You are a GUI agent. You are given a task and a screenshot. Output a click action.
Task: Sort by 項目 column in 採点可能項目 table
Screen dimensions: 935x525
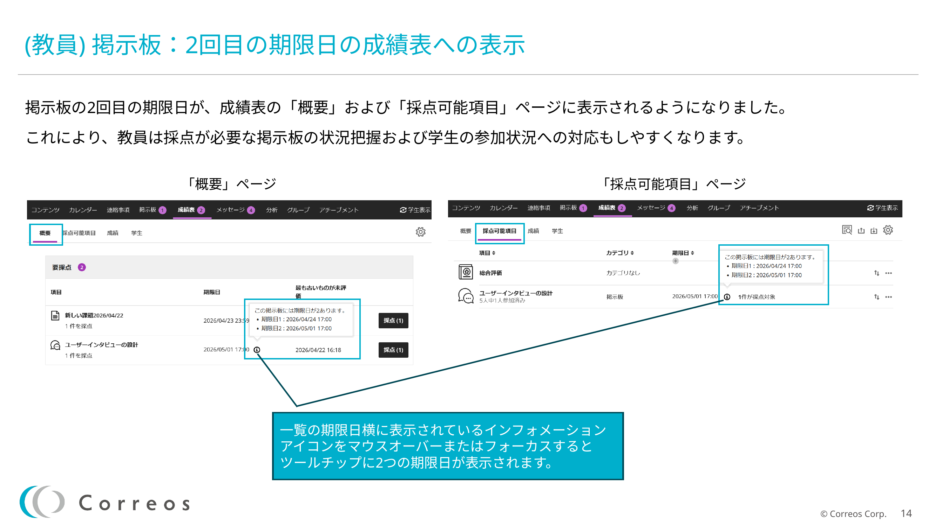point(487,253)
